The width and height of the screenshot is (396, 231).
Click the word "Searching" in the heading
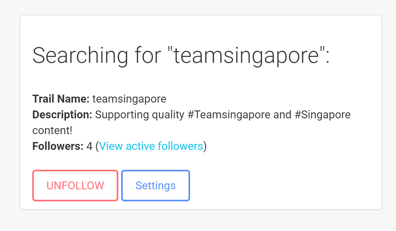click(80, 56)
